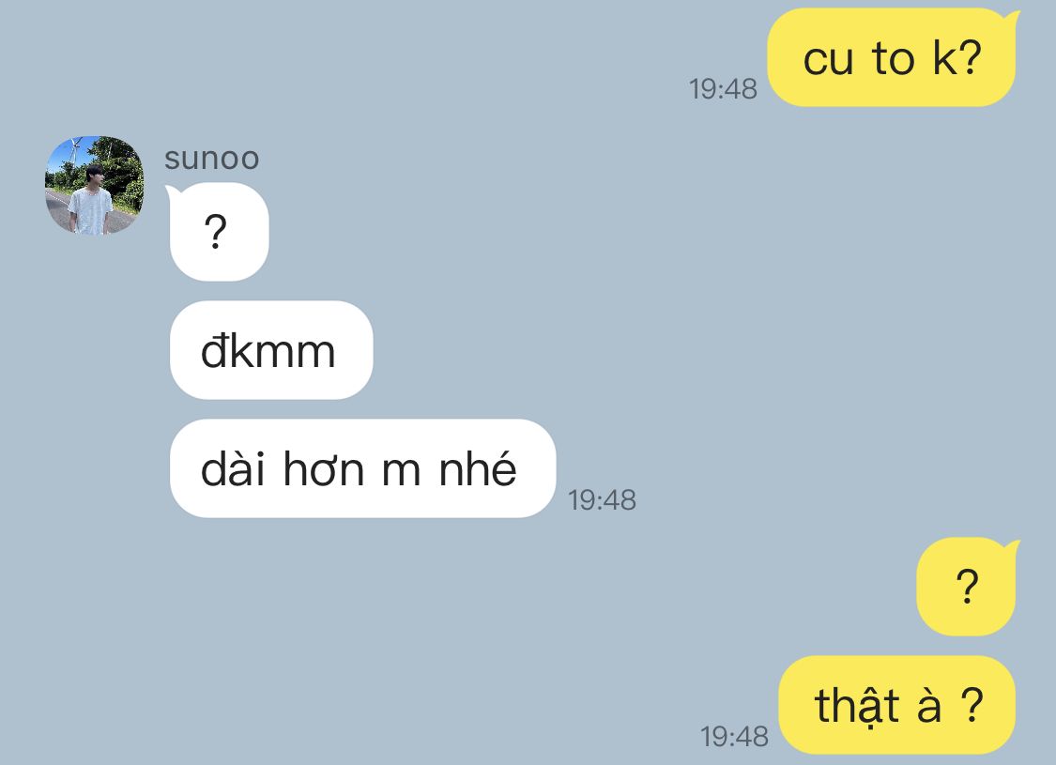Click the tail of sunoo's first '?' bubble
The width and height of the screenshot is (1056, 765).
174,194
